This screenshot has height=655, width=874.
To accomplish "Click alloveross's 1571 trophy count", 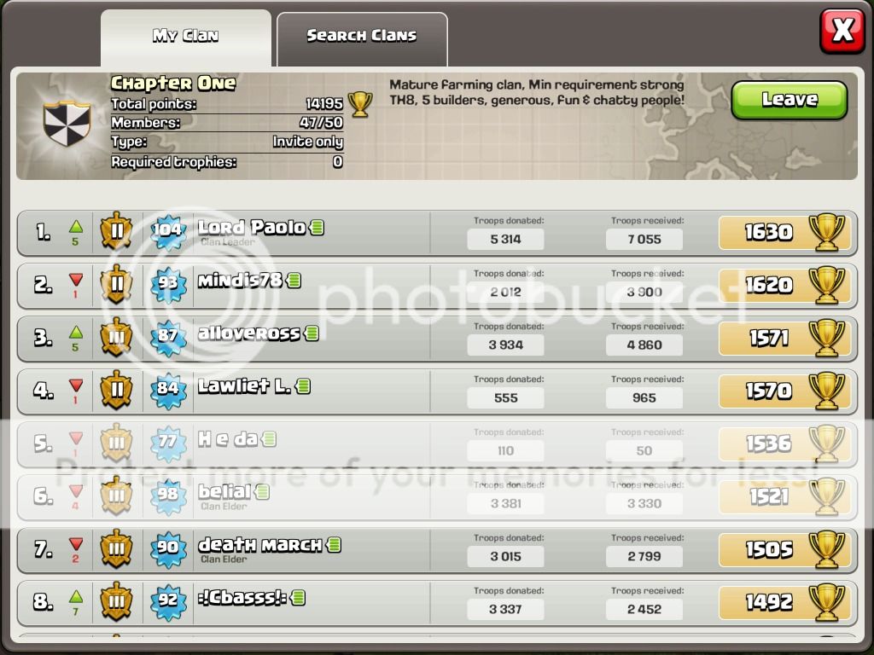I will click(x=769, y=338).
